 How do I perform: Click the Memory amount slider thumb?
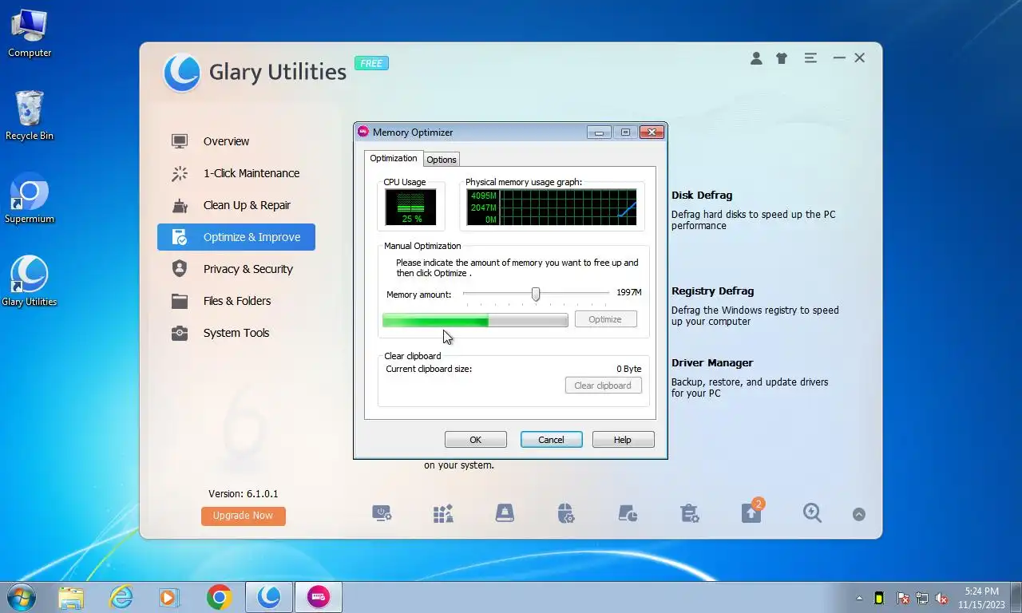(536, 295)
